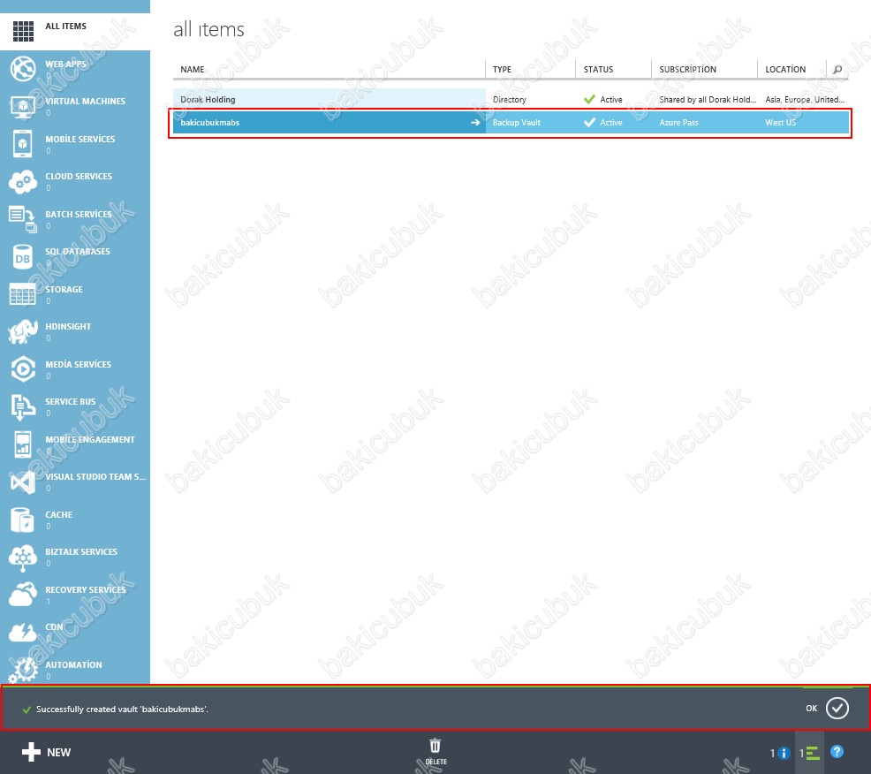Open the SQL Databases DB icon
Image resolution: width=871 pixels, height=774 pixels.
pyautogui.click(x=23, y=257)
